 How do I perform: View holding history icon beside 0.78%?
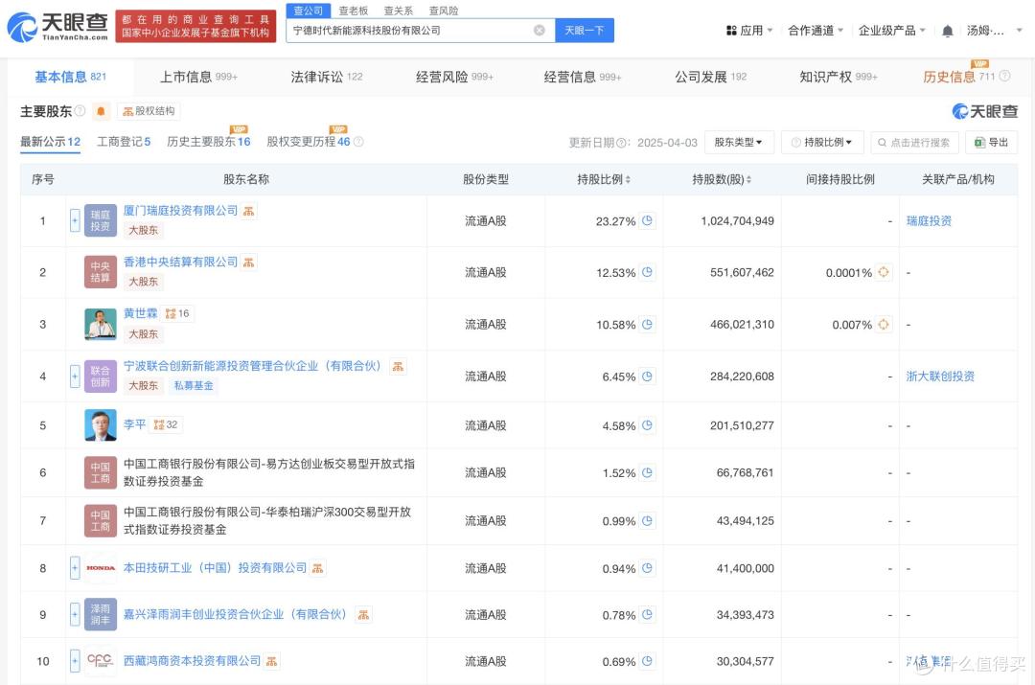(648, 614)
